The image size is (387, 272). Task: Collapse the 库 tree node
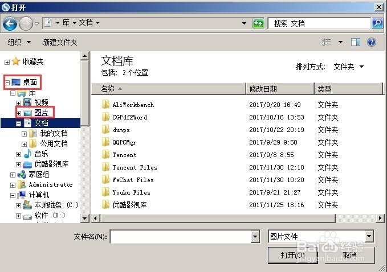point(13,93)
